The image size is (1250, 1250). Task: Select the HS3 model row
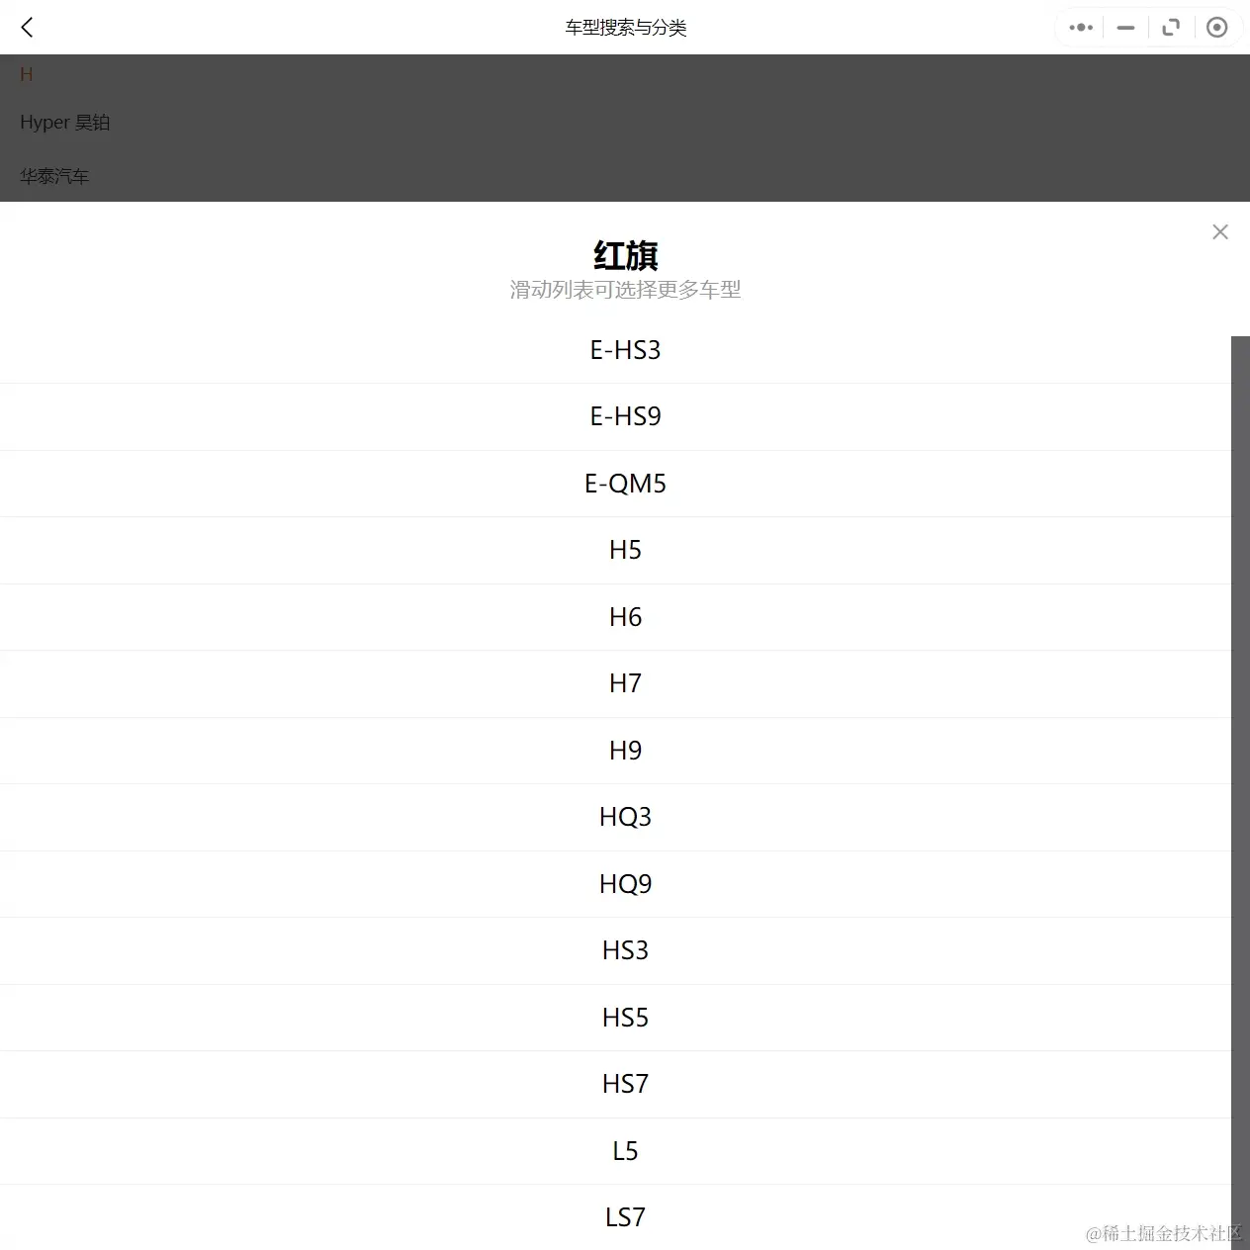pos(616,950)
